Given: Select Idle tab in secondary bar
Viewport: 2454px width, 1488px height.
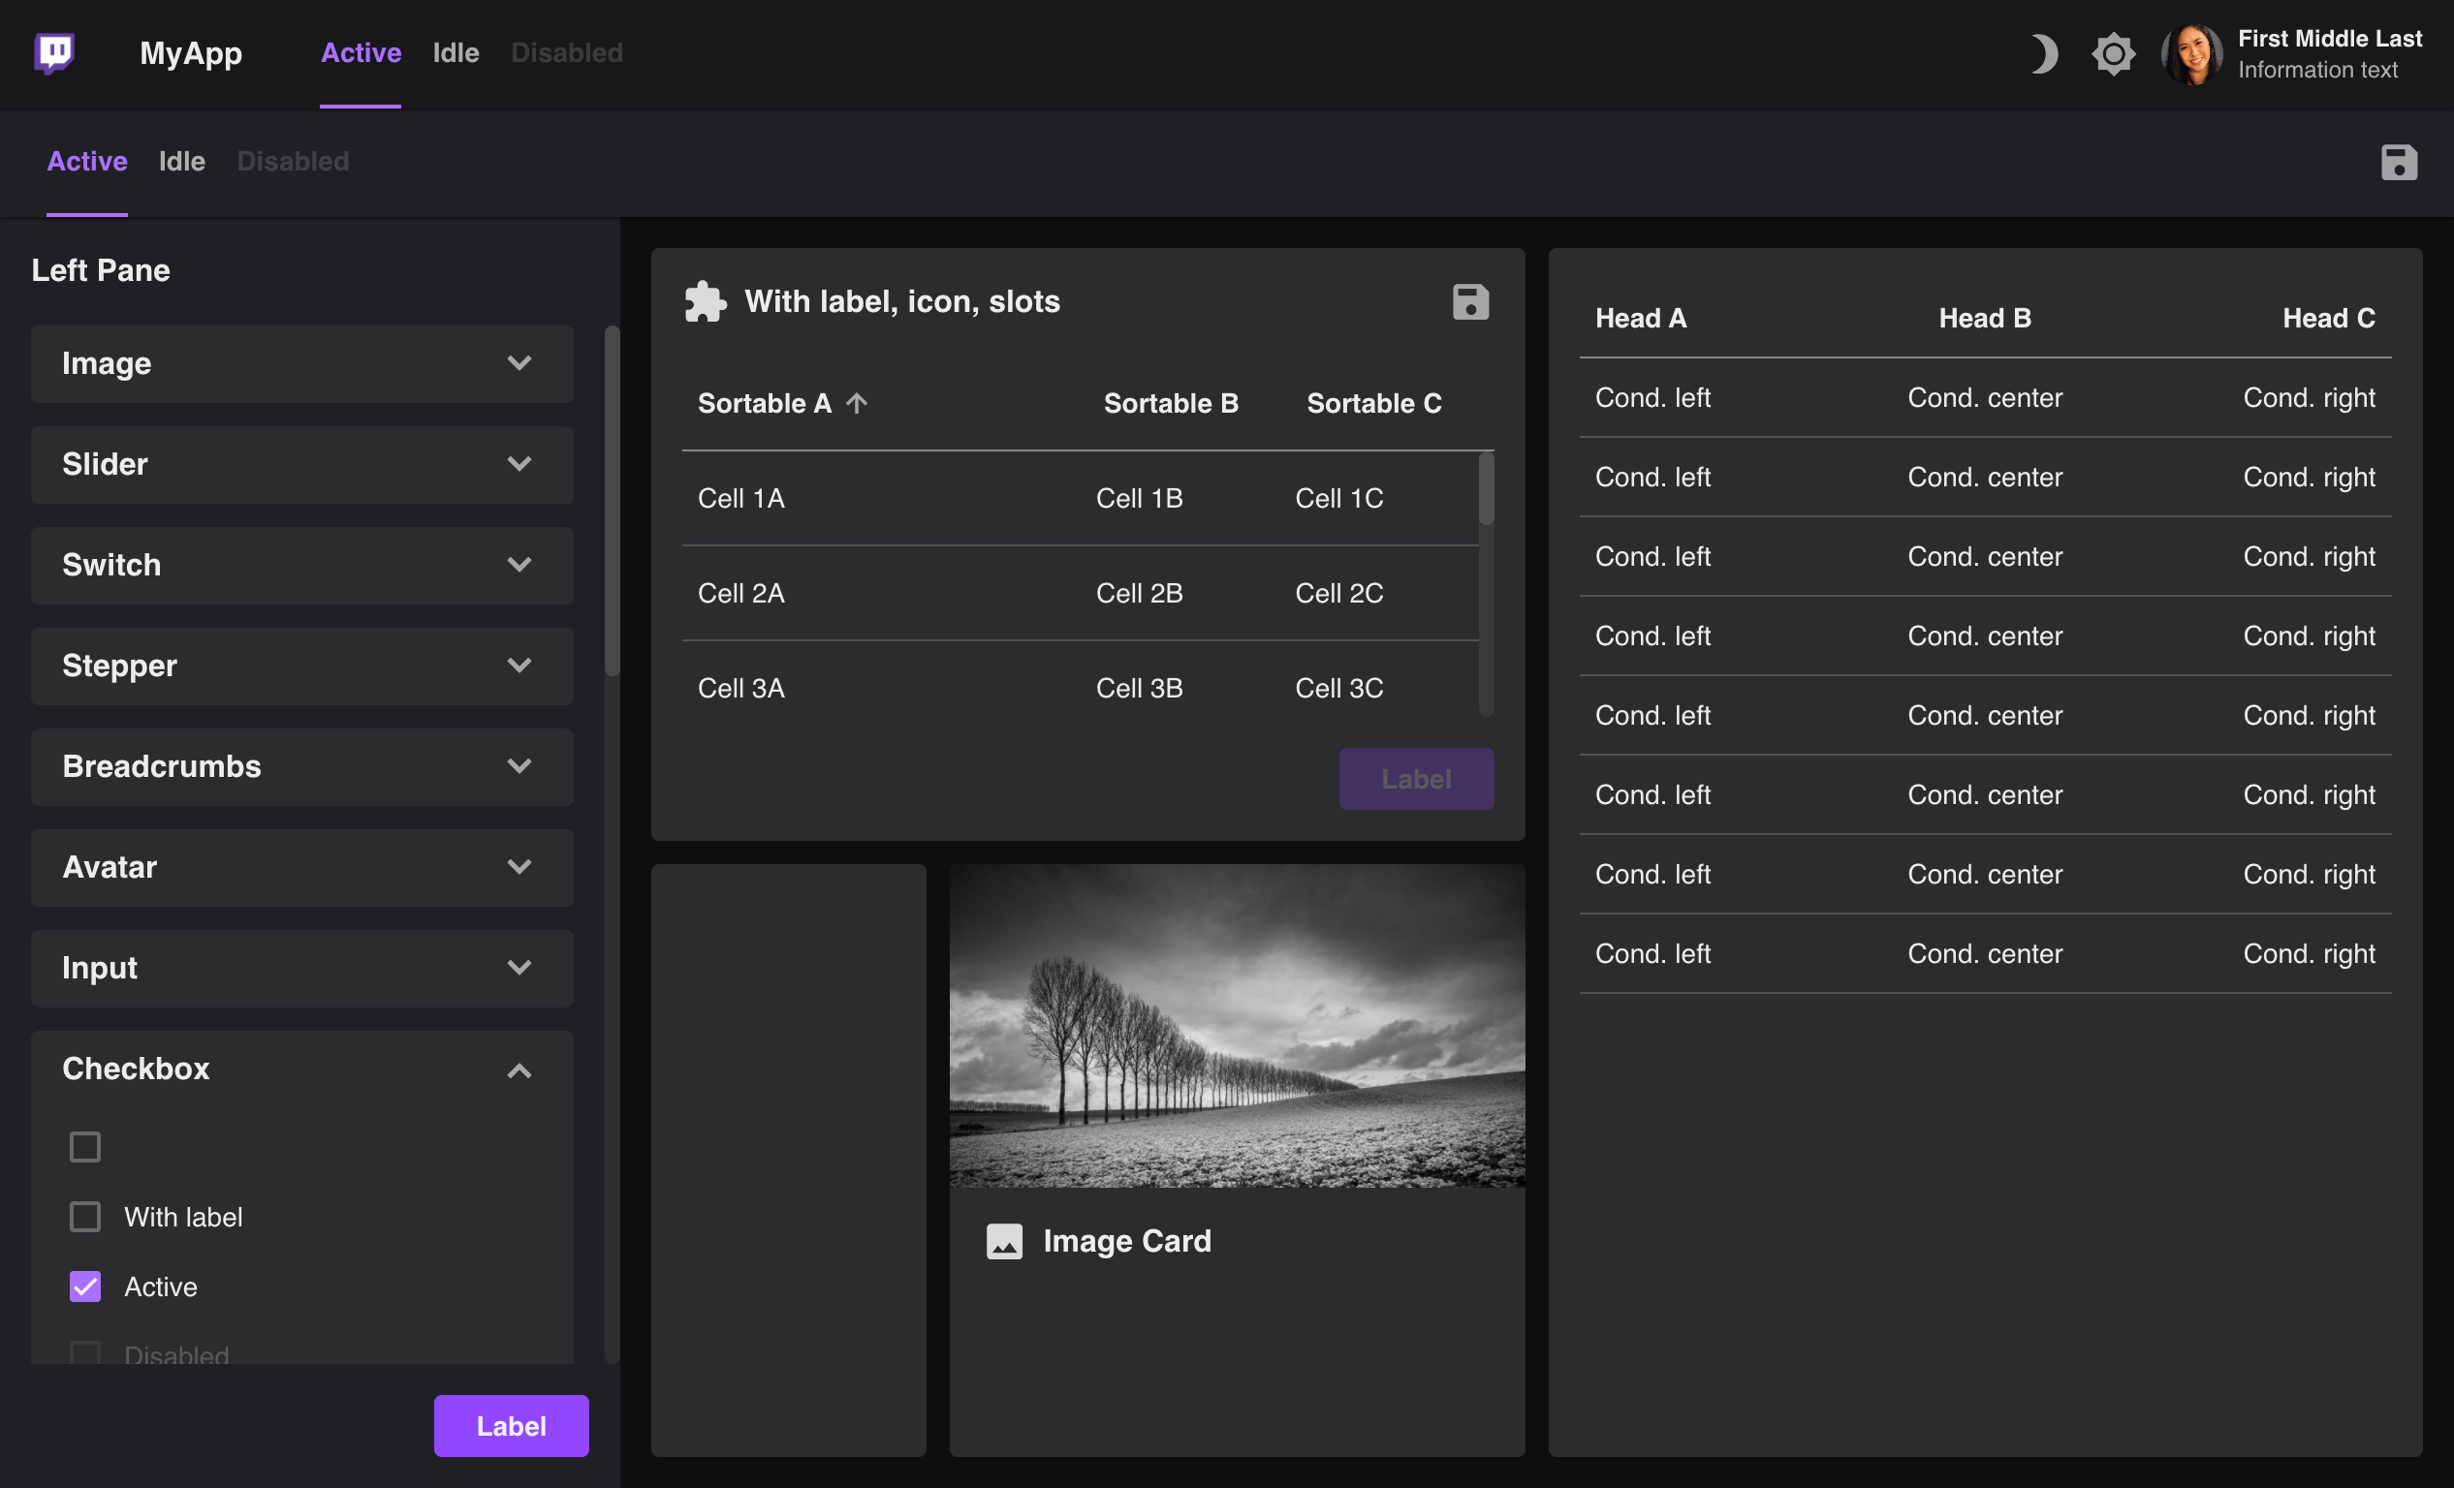Looking at the screenshot, I should [x=181, y=161].
